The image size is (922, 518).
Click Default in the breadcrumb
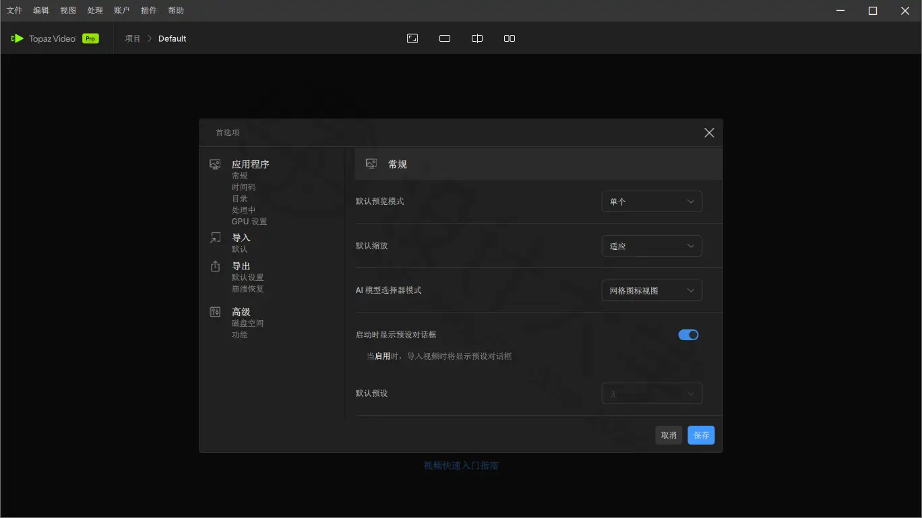click(172, 38)
